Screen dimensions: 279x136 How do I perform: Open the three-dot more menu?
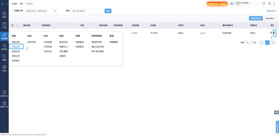(274, 4)
